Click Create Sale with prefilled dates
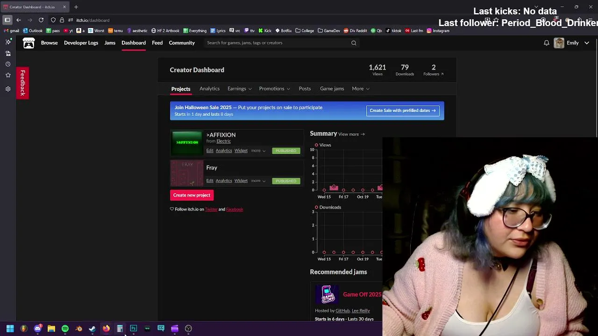 [403, 111]
